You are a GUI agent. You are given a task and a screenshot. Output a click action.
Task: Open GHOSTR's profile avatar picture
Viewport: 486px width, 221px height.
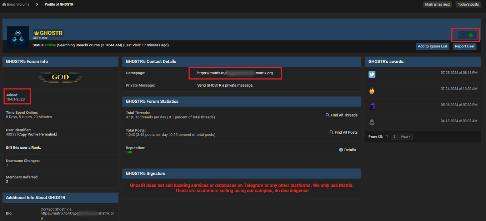tap(17, 37)
